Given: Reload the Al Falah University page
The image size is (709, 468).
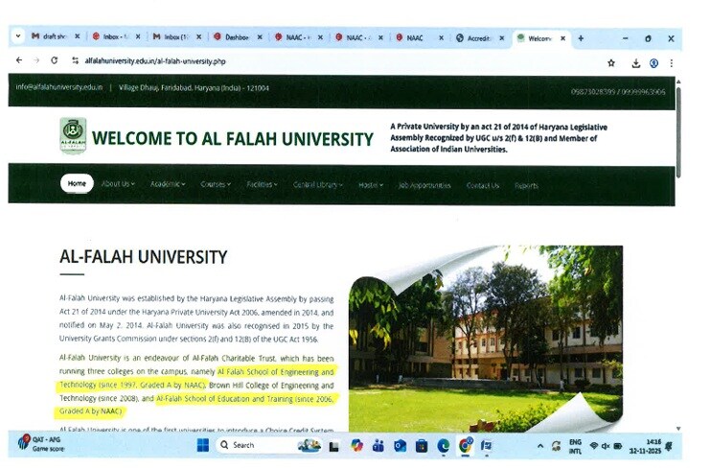Looking at the screenshot, I should [55, 60].
